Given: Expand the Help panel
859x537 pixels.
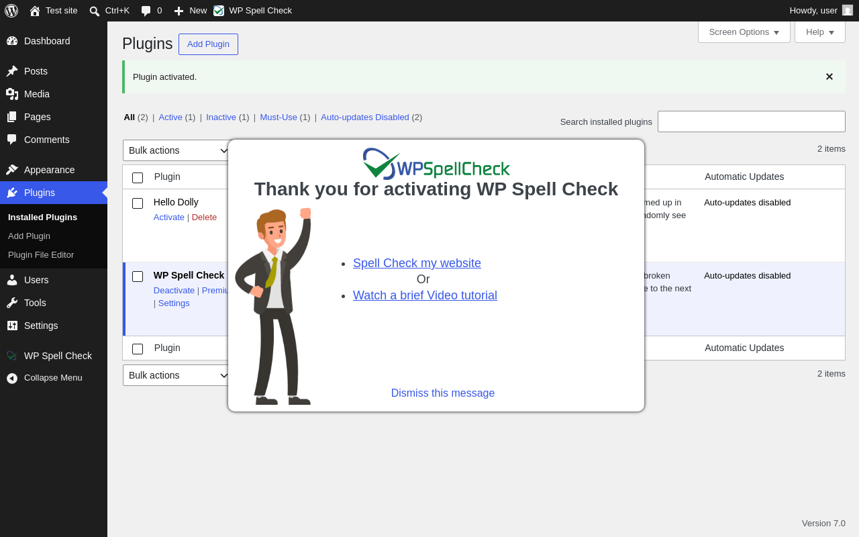Looking at the screenshot, I should pyautogui.click(x=820, y=32).
